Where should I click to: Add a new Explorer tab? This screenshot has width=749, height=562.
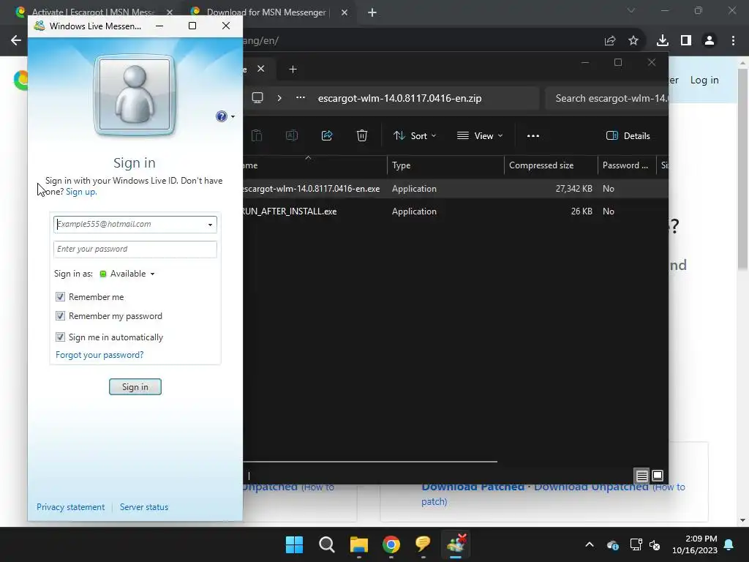pos(293,70)
